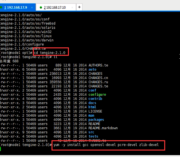Click the 'CHANGES.cn' file name

coord(98,78)
